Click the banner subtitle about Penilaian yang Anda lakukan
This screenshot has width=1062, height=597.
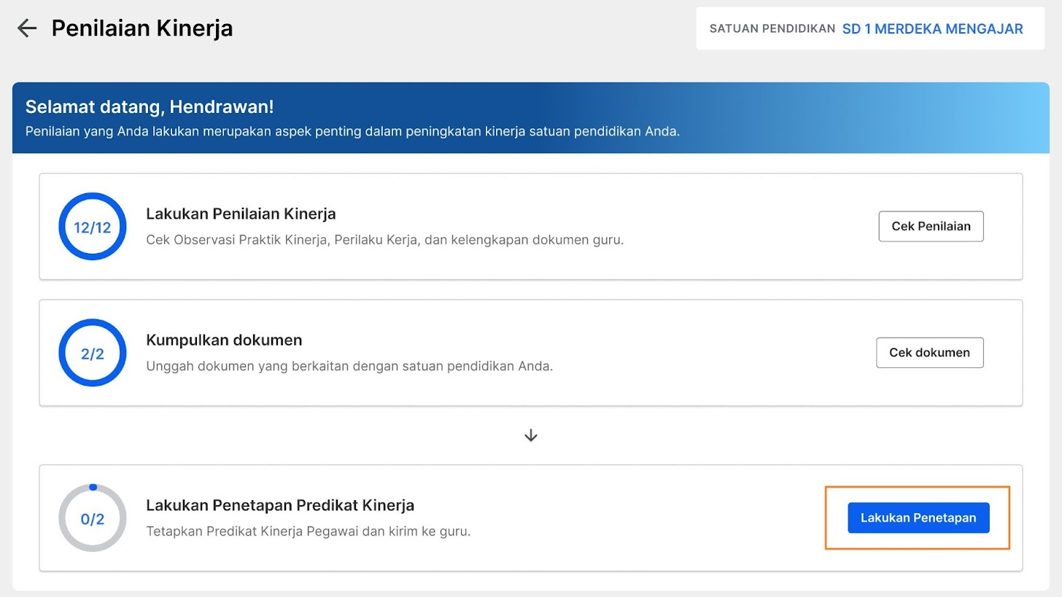352,132
